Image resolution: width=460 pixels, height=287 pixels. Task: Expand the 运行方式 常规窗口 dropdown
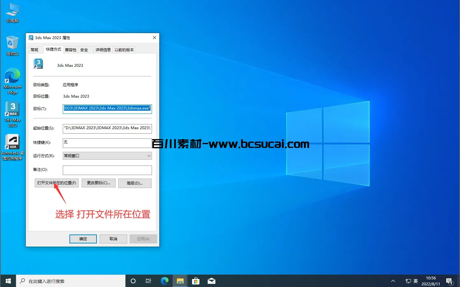pos(107,156)
